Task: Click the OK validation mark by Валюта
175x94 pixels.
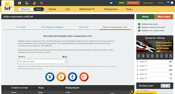Action: pyautogui.click(x=65, y=57)
